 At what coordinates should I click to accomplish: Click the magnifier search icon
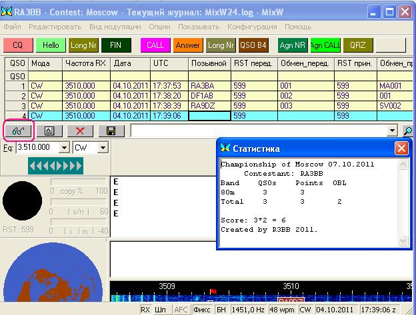coord(408,131)
